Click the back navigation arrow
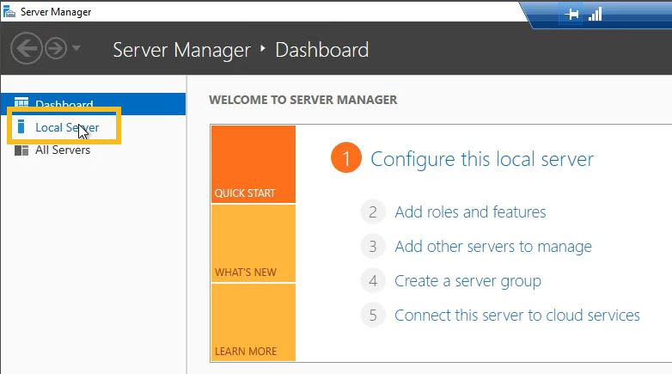 coord(27,48)
